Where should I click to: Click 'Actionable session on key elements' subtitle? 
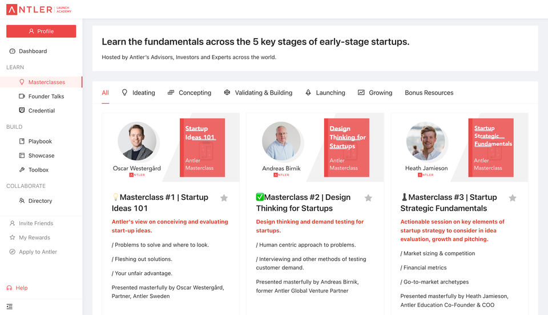pos(453,230)
